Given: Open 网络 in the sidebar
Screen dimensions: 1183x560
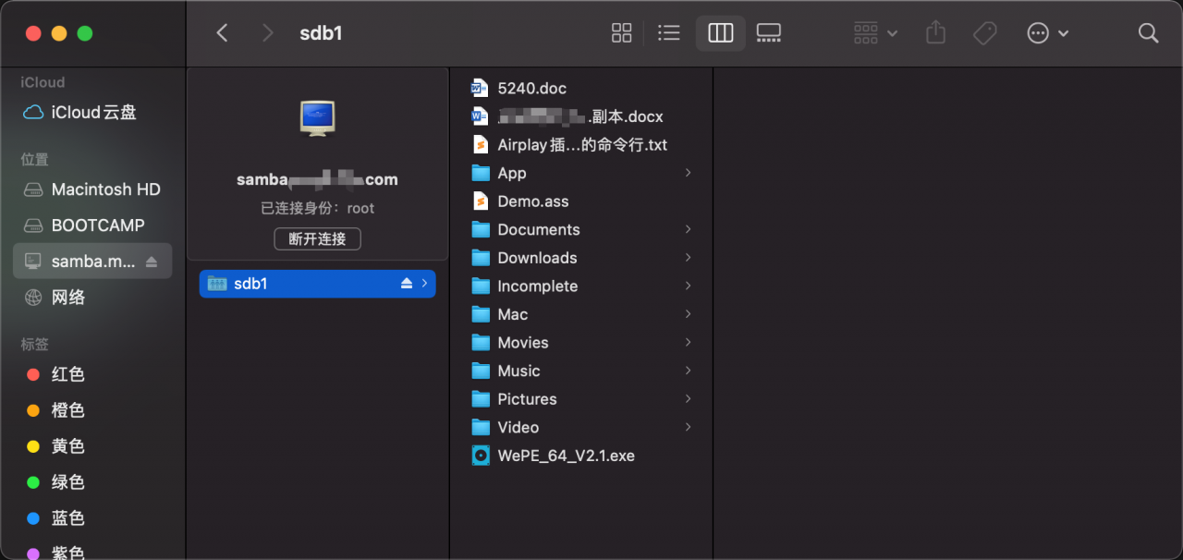Looking at the screenshot, I should [x=92, y=298].
